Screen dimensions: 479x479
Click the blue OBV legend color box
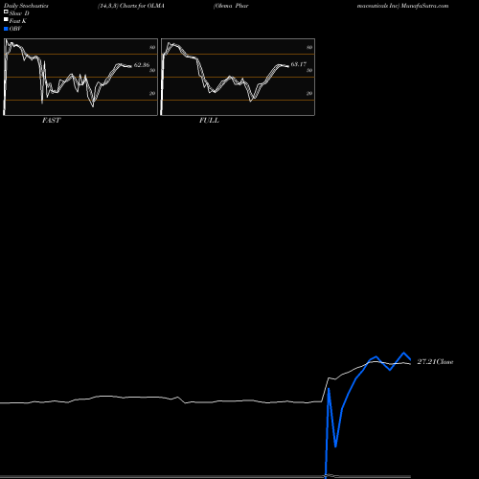6,29
